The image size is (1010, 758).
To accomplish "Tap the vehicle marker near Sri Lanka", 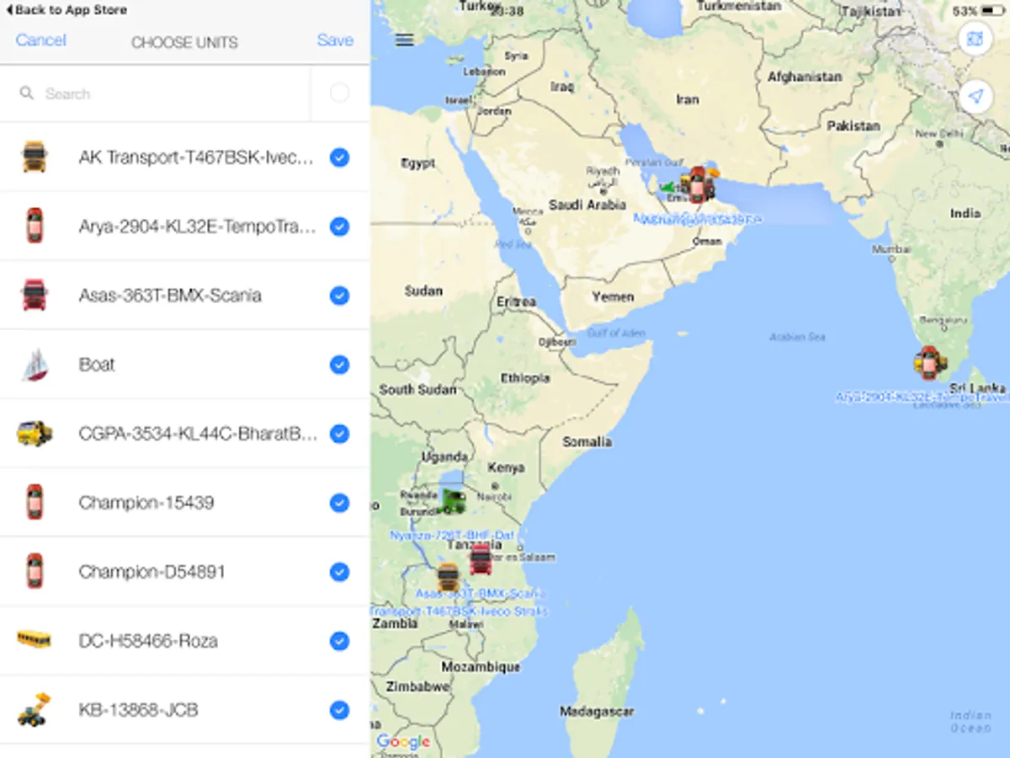I will (929, 363).
